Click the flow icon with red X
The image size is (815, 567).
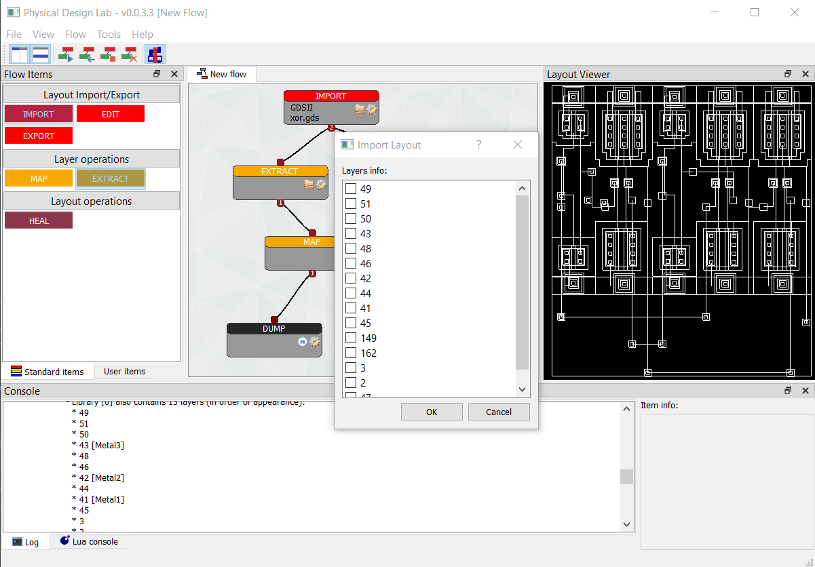129,54
